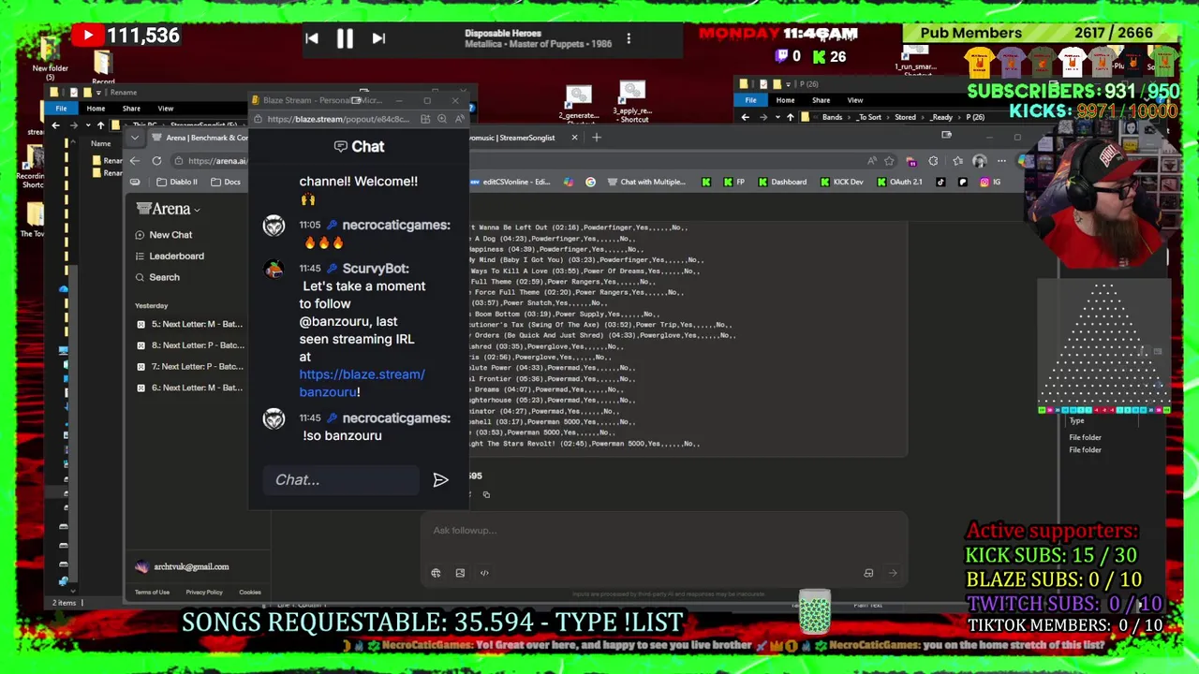
Task: Open Terms of Use link in Arena
Action: point(152,592)
